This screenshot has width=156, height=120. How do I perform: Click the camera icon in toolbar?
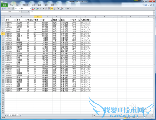click(x=68, y=9)
